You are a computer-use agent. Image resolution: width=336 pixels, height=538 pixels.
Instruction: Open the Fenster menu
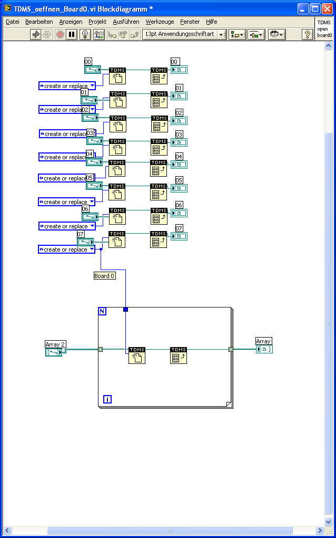pos(190,22)
